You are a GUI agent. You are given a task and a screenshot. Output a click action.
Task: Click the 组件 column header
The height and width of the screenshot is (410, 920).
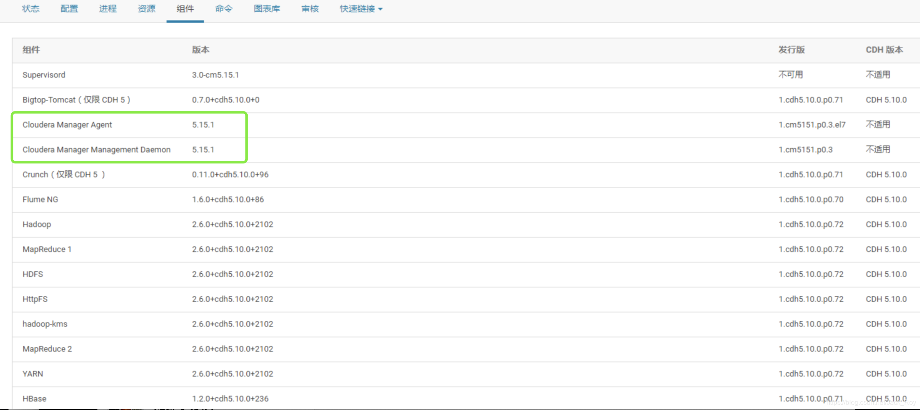(31, 50)
